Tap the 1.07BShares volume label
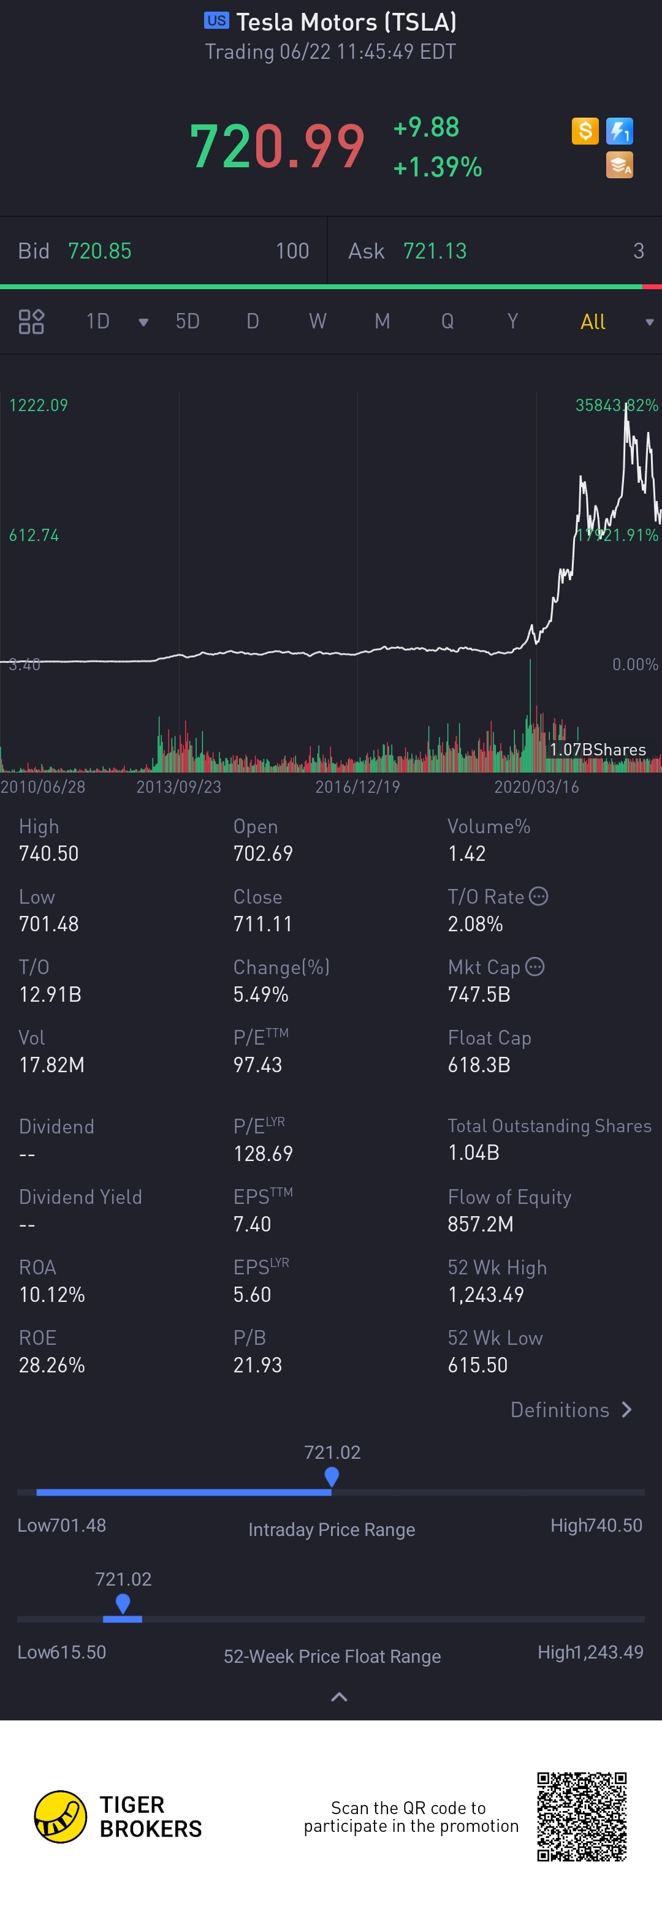The height and width of the screenshot is (1914, 662). (x=598, y=750)
